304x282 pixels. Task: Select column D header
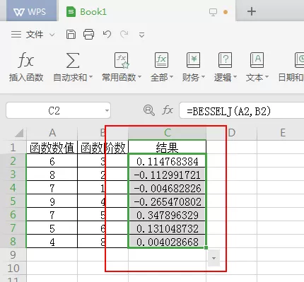(232, 133)
